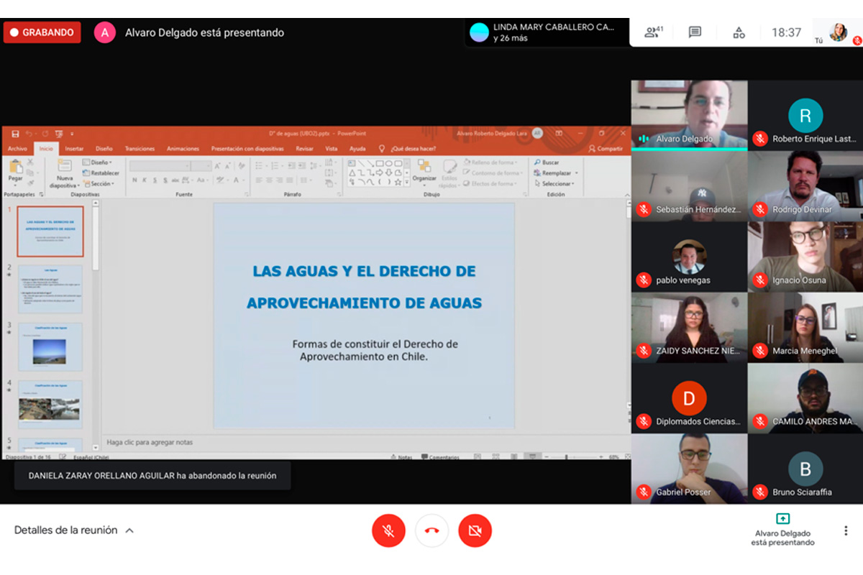Screen dimensions: 863x575
Task: Open Meet more options three-dot menu
Action: click(x=846, y=531)
